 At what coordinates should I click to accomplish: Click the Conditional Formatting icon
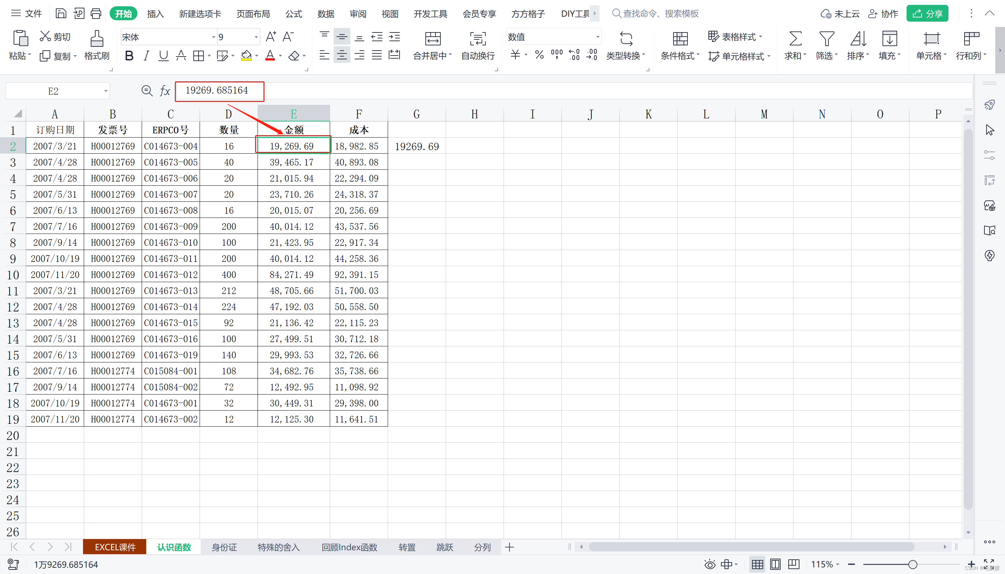680,39
